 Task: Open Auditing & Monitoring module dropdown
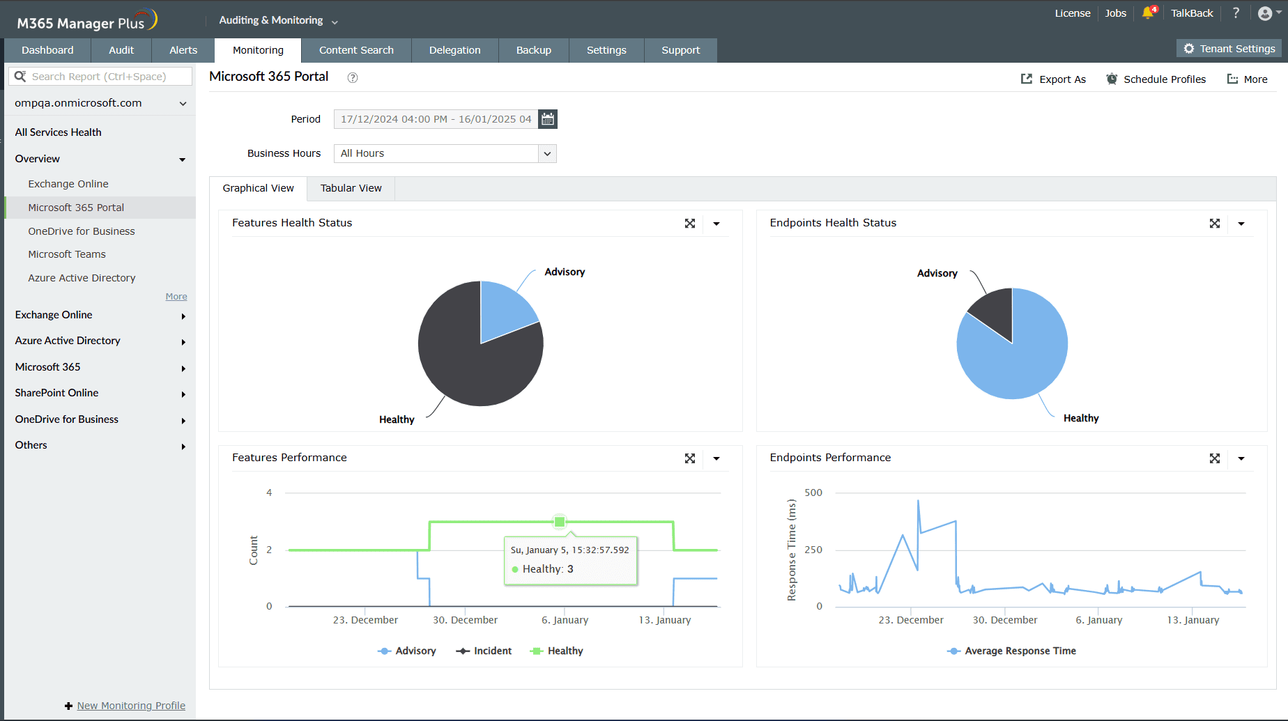278,21
